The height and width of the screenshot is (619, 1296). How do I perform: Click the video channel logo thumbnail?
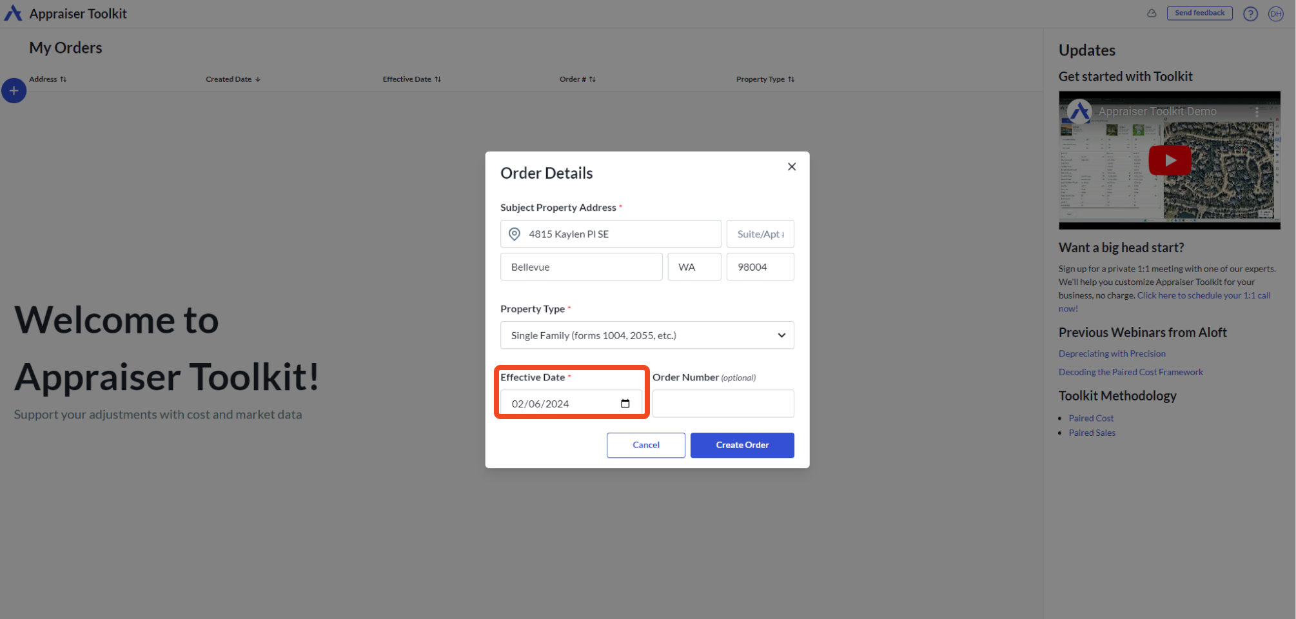pos(1079,112)
